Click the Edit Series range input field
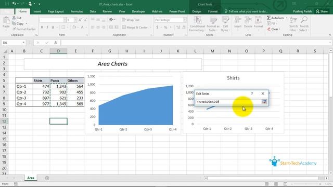 [229, 102]
